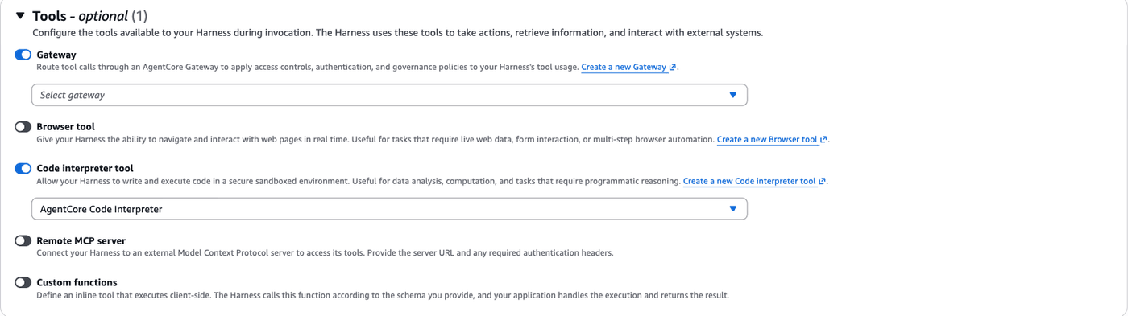Image resolution: width=1128 pixels, height=316 pixels.
Task: Click the Select gateway dropdown arrow
Action: 733,95
